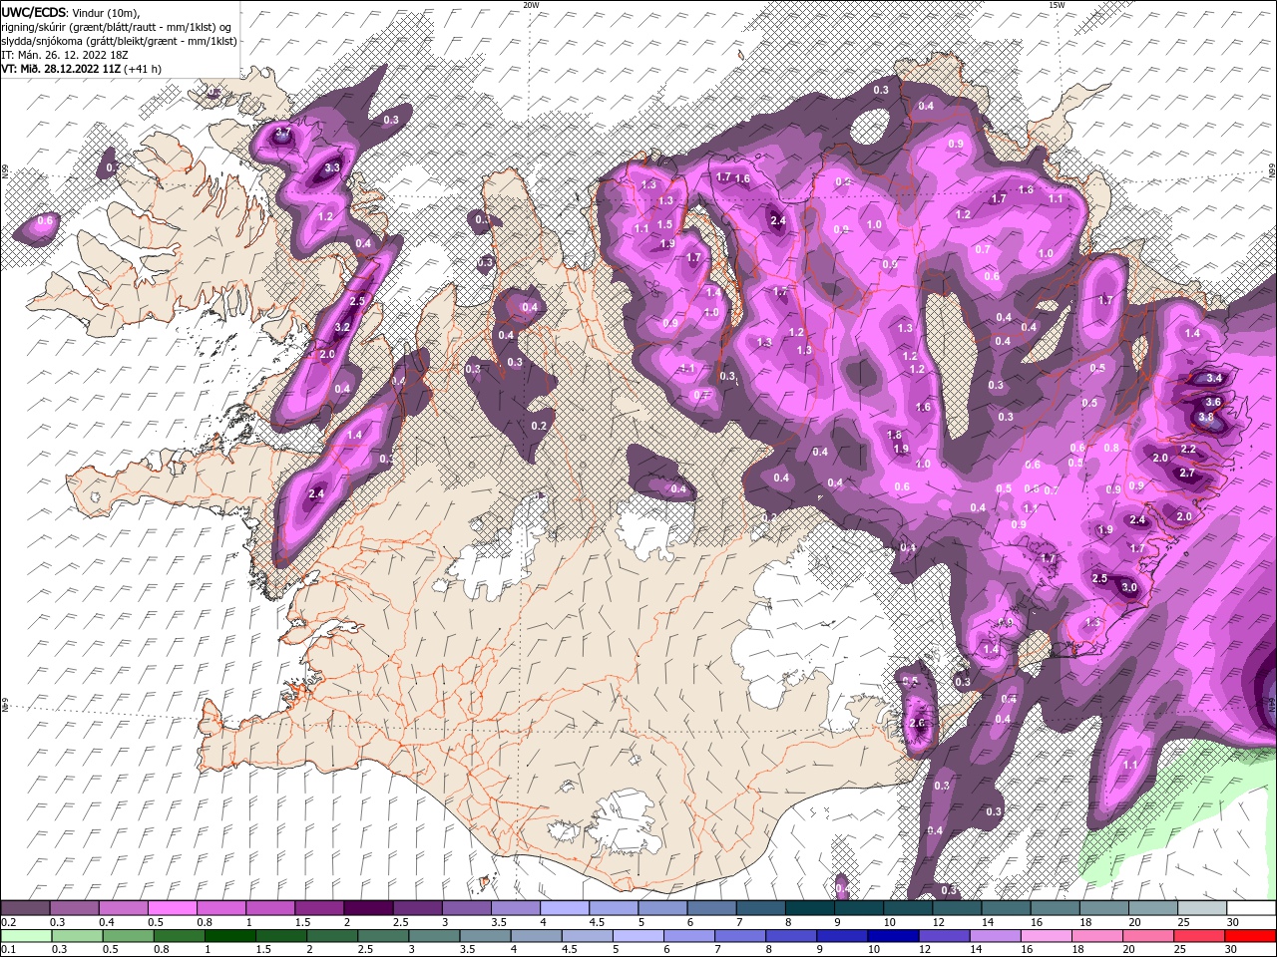Click the "3.2" snowfall value on the map
The image size is (1277, 957).
[x=341, y=327]
